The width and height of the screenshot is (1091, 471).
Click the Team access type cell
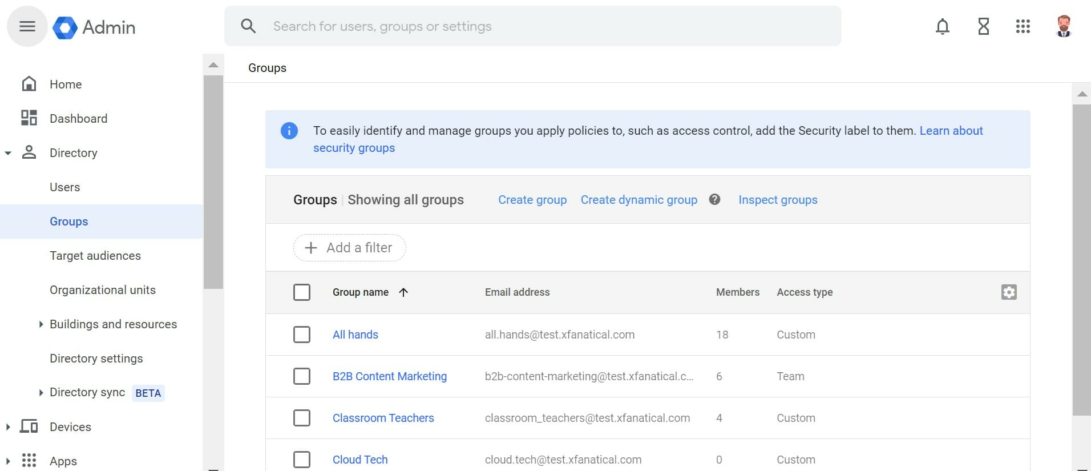tap(790, 376)
